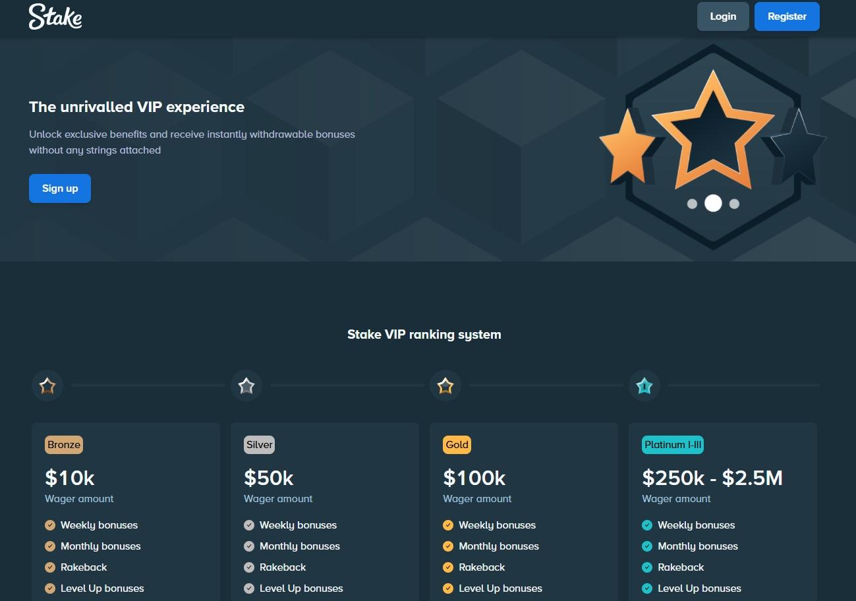Click Gold Rakeback check icon

[x=448, y=567]
